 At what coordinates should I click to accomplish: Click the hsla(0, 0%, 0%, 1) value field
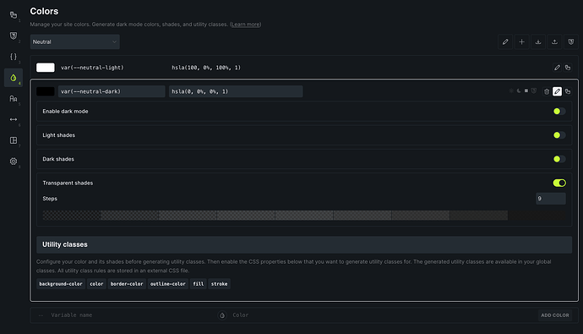[x=236, y=91]
